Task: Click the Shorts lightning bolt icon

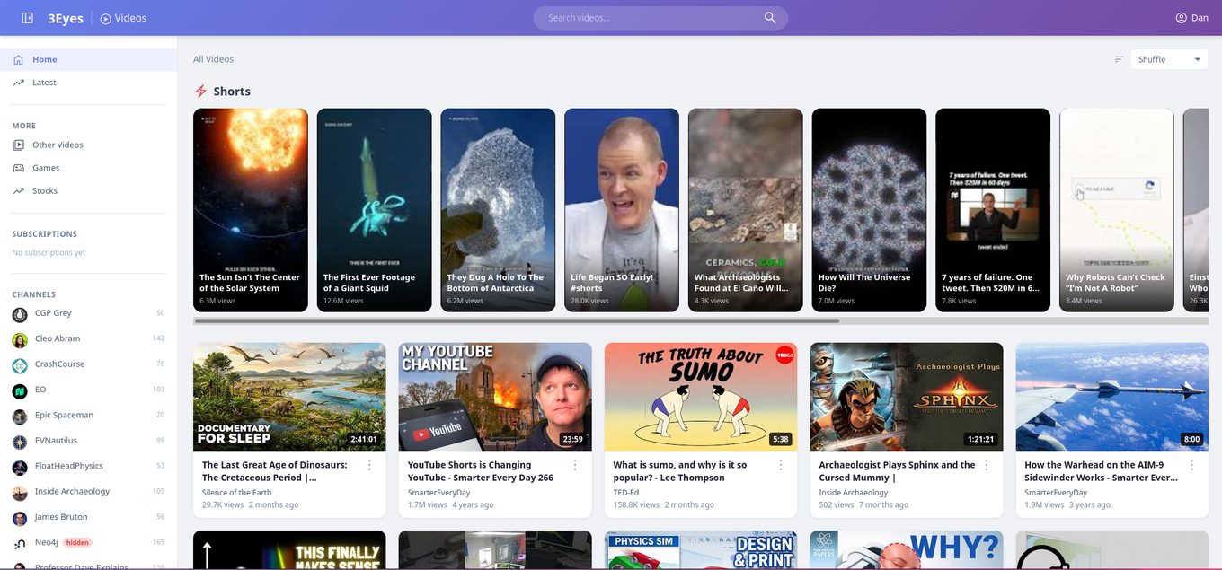Action: point(201,92)
